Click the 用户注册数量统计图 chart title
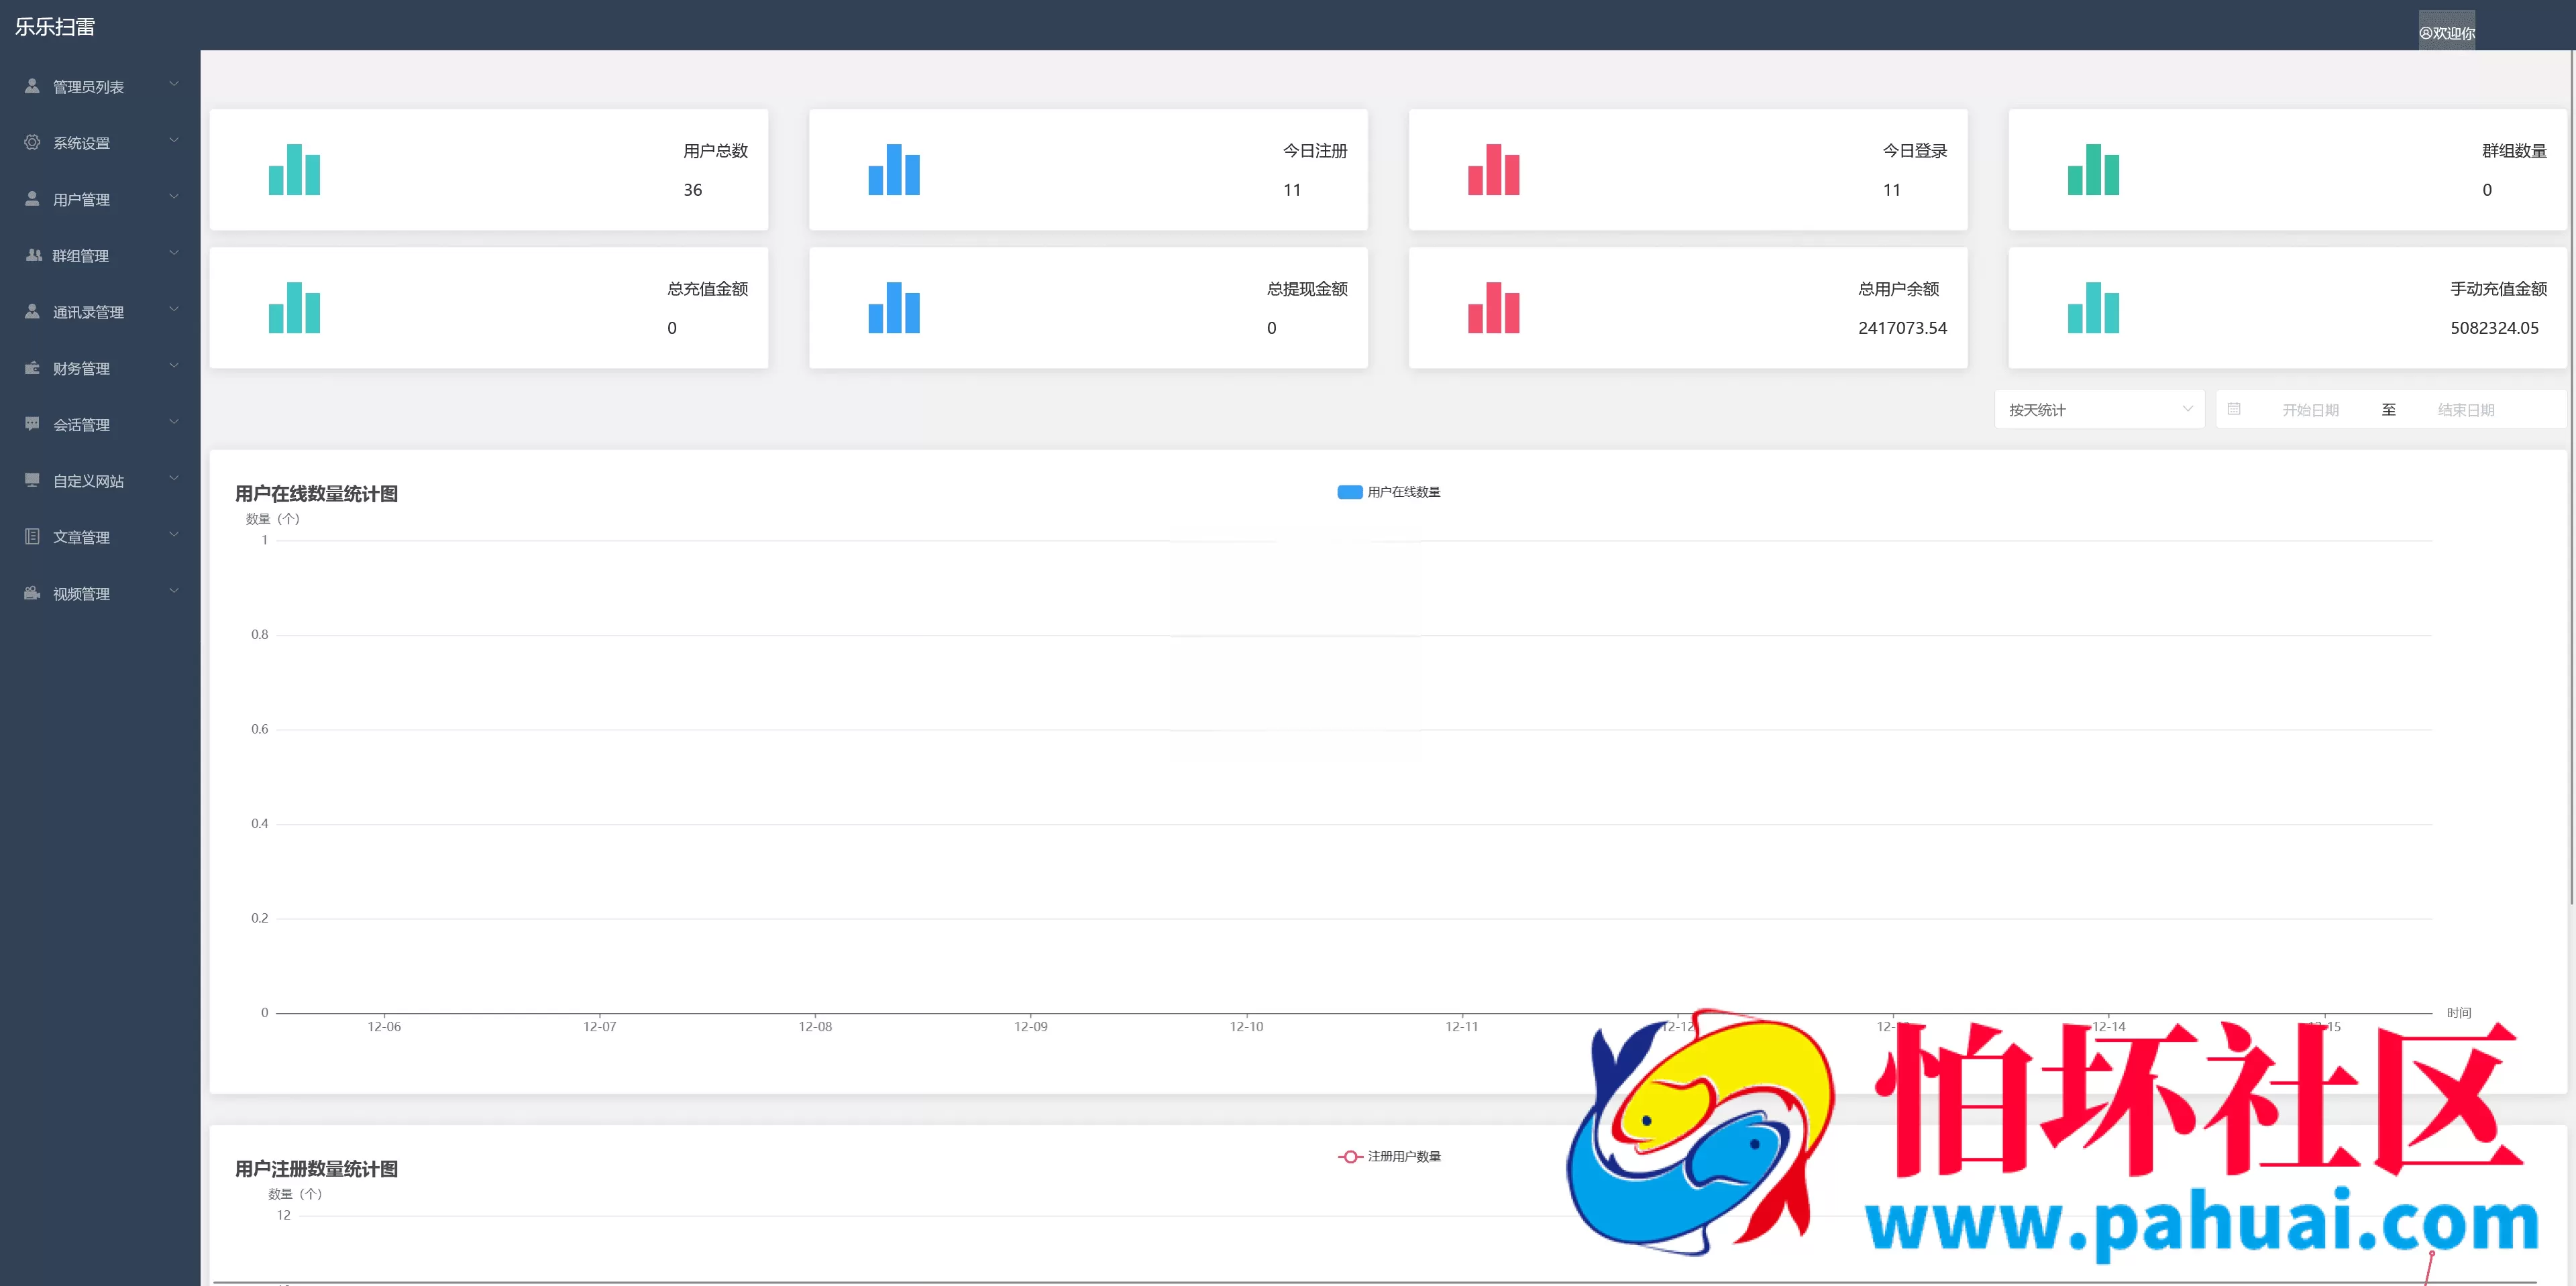 pos(316,1168)
